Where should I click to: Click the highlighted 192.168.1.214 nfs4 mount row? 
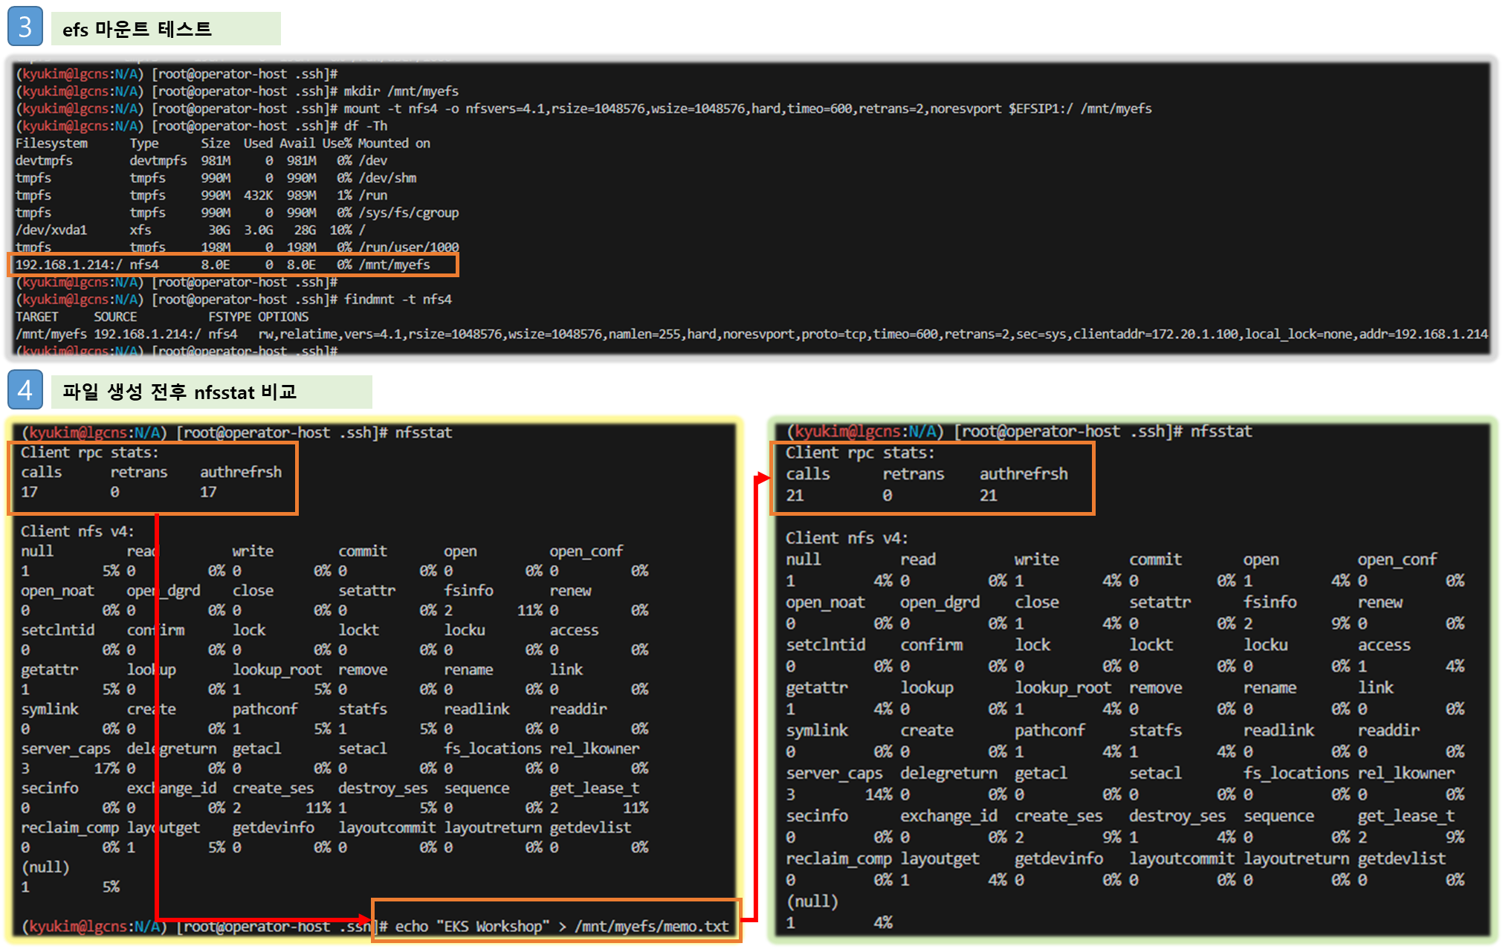[233, 265]
